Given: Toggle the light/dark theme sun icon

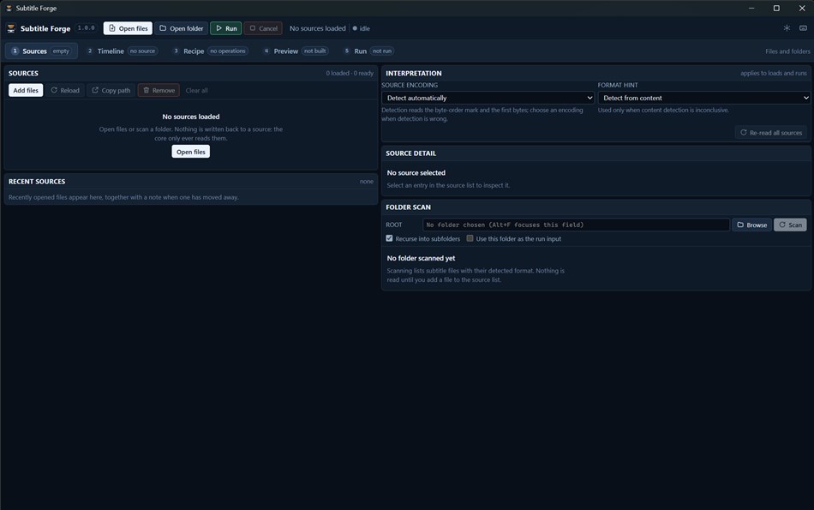Looking at the screenshot, I should [x=787, y=28].
